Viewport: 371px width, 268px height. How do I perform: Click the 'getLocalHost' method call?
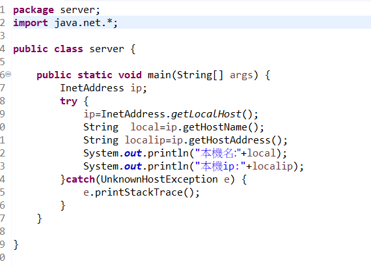206,115
